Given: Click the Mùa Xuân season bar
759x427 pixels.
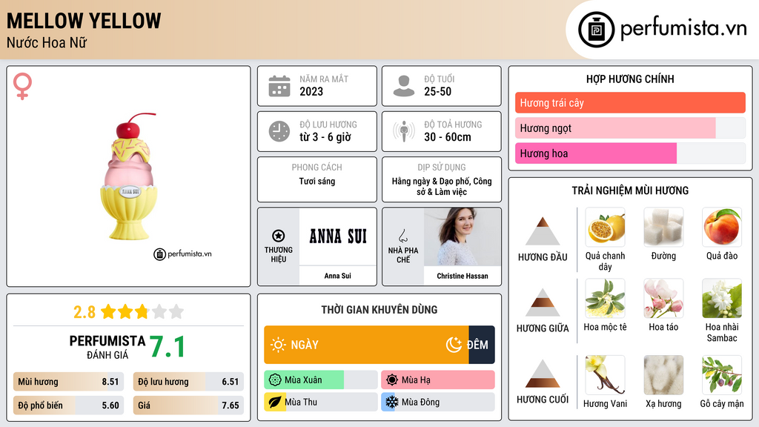Looking at the screenshot, I should pyautogui.click(x=321, y=380).
